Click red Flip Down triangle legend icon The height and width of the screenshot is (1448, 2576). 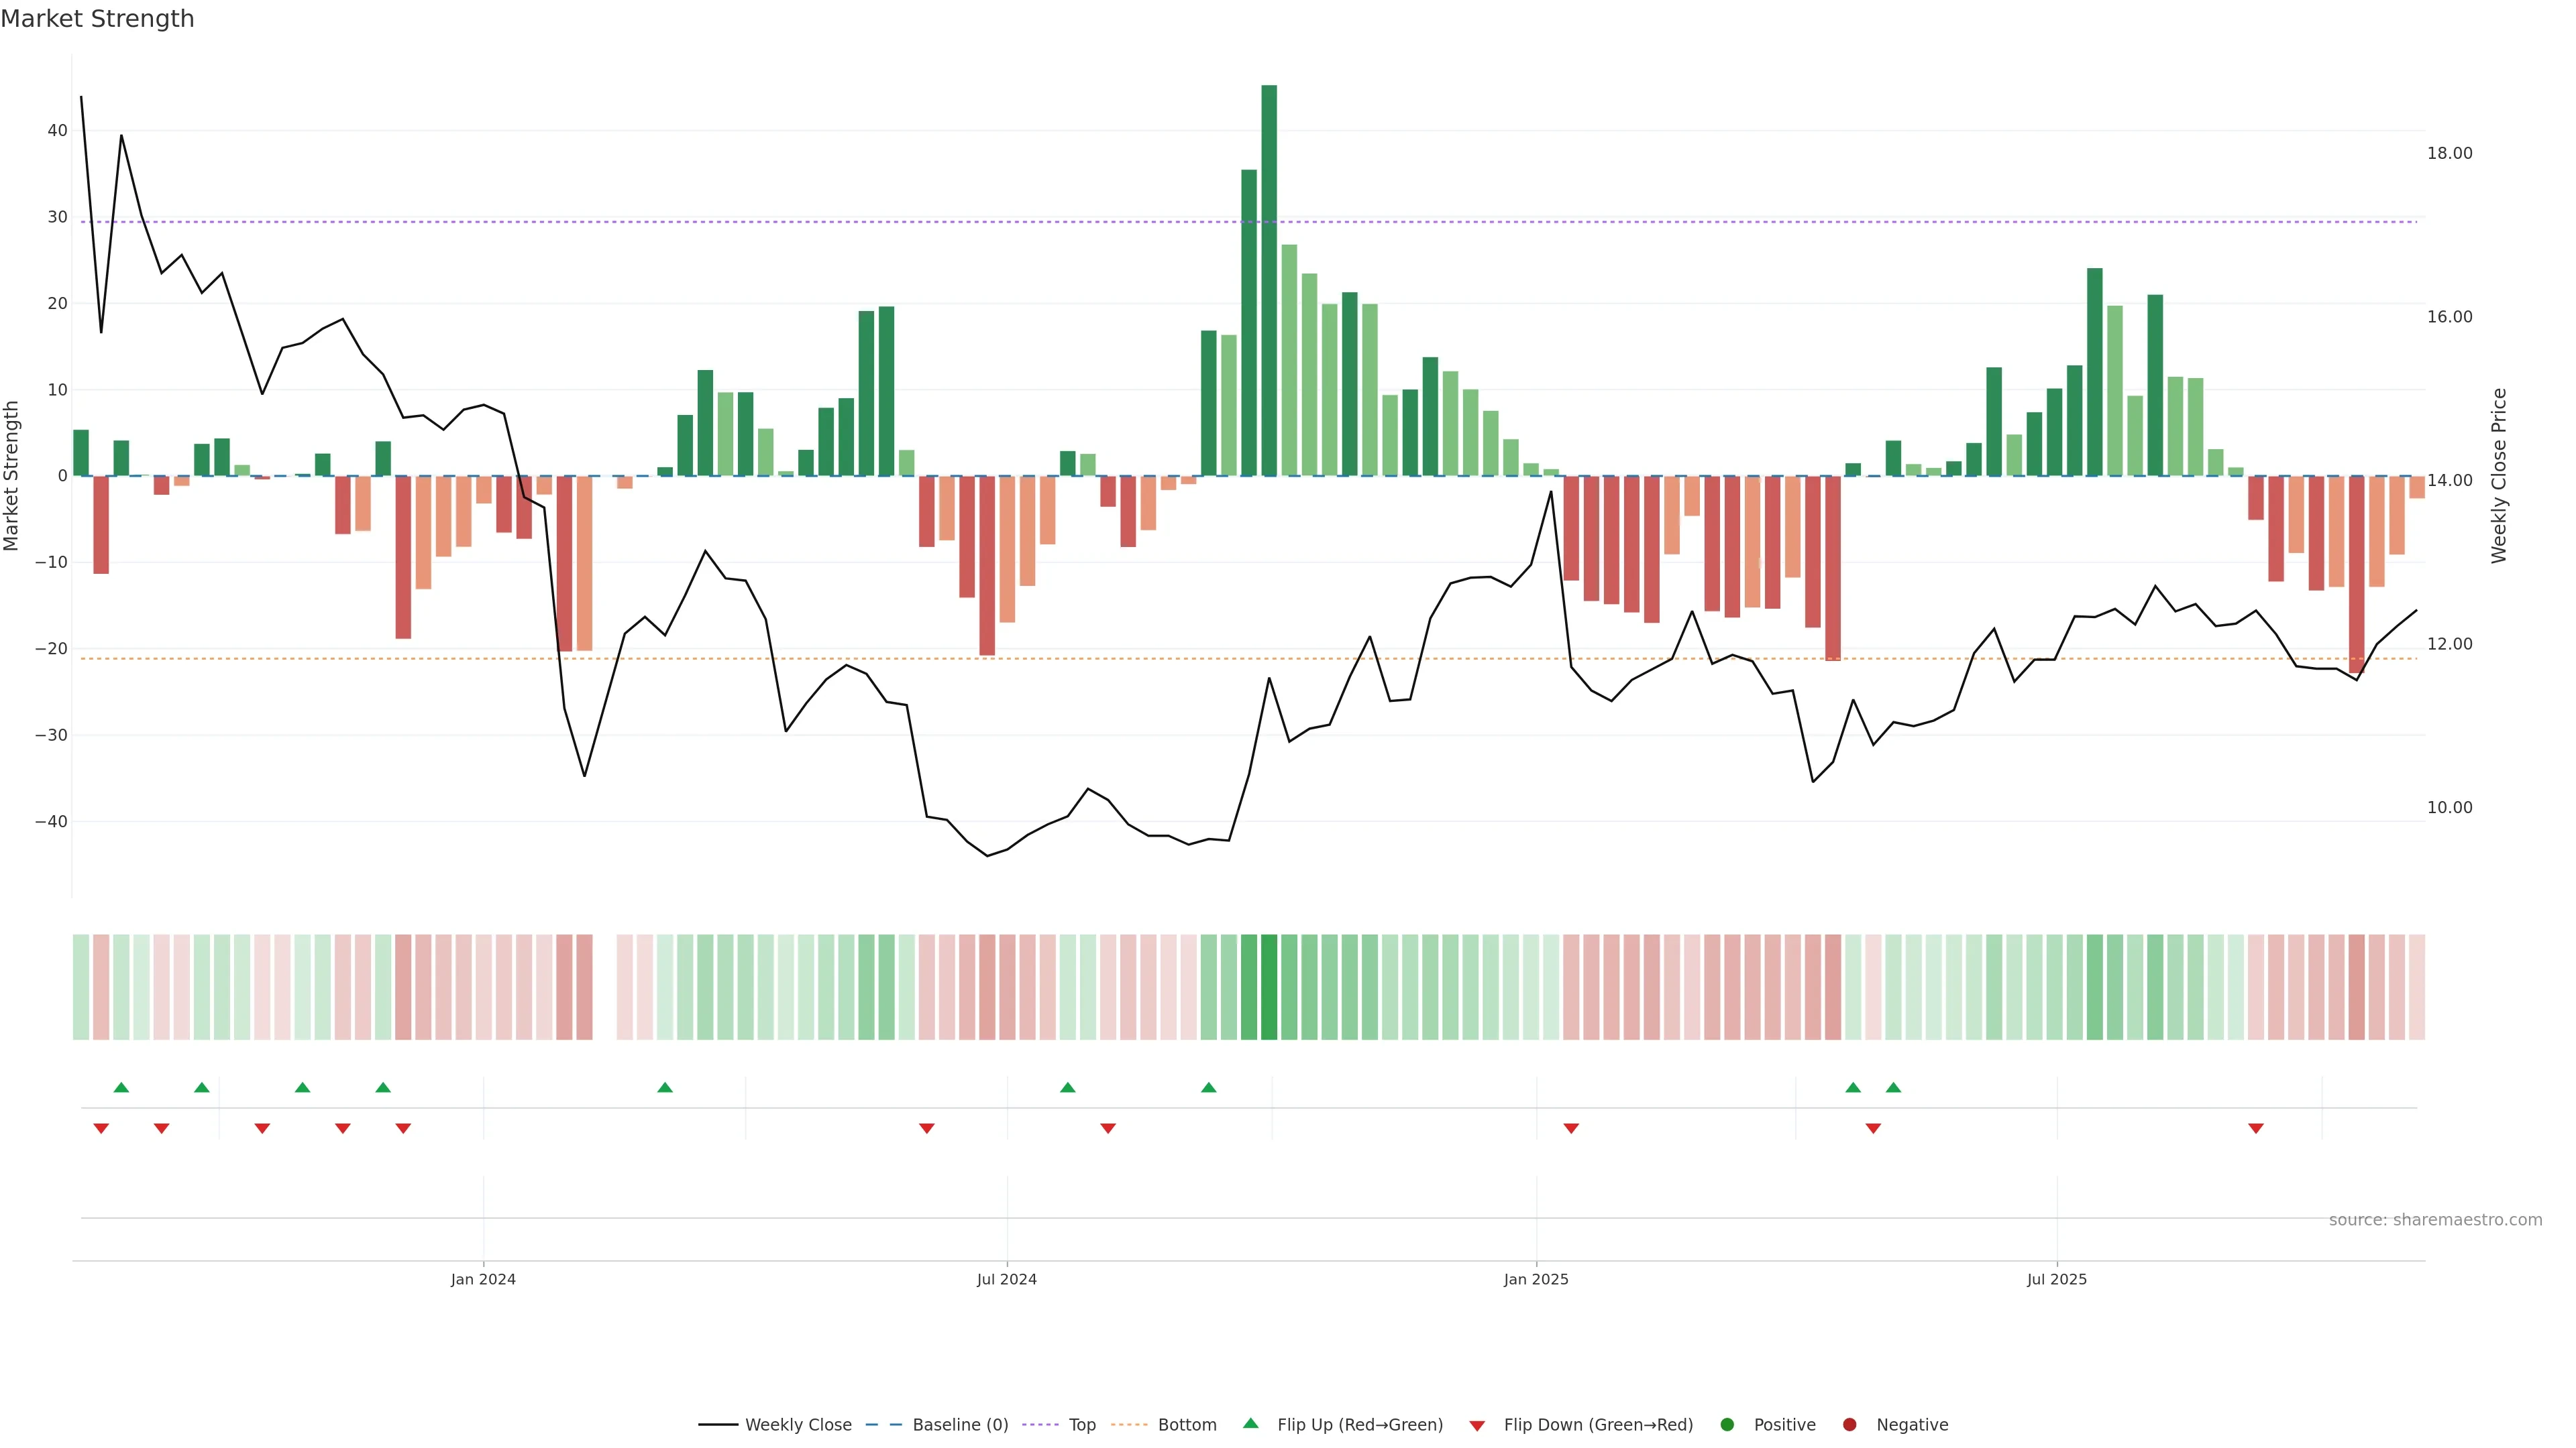tap(1477, 1426)
